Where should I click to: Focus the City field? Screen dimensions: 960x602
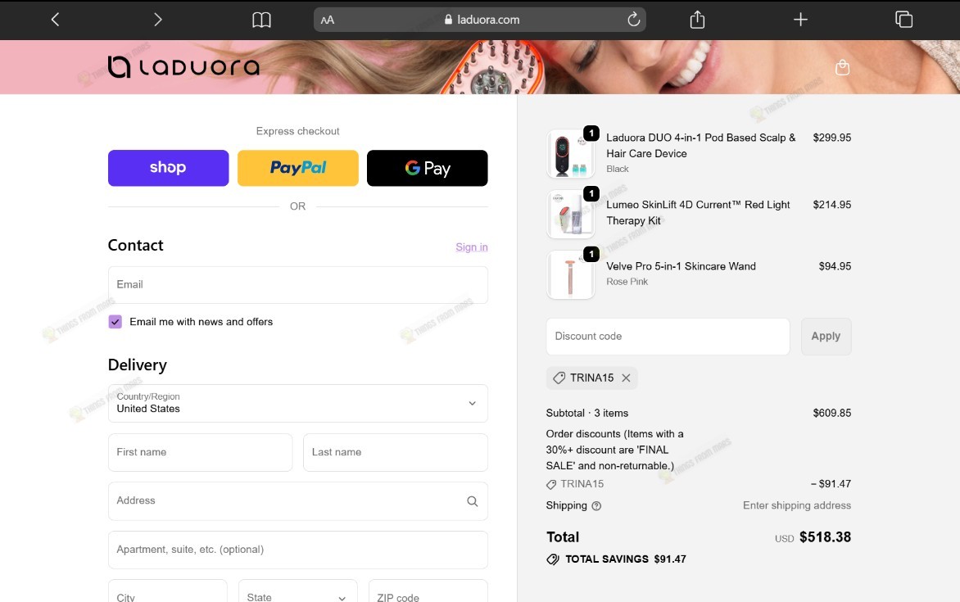tap(168, 591)
